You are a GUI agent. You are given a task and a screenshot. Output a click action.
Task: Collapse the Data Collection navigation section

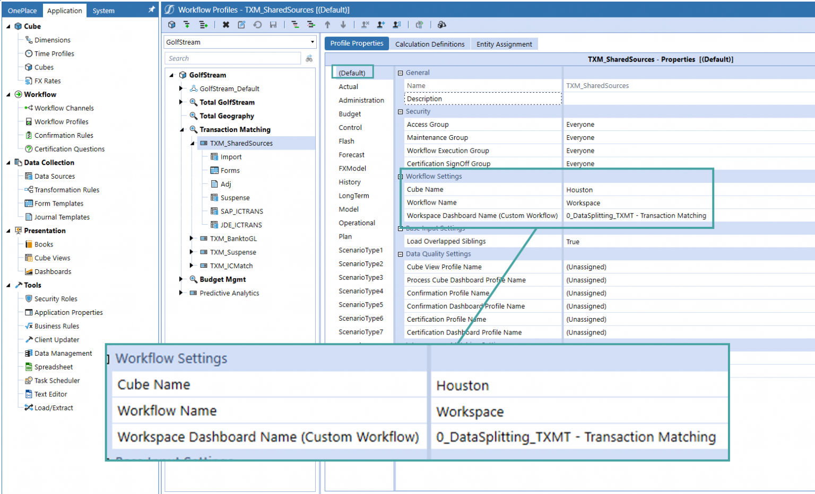[x=8, y=163]
